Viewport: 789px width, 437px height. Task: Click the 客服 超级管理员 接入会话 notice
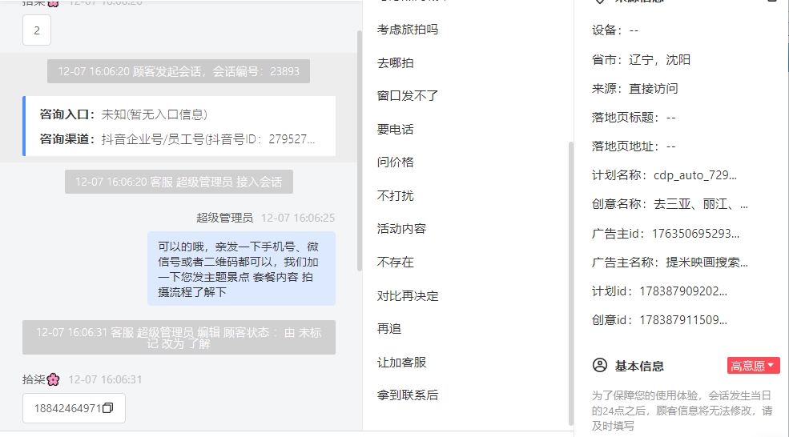179,182
